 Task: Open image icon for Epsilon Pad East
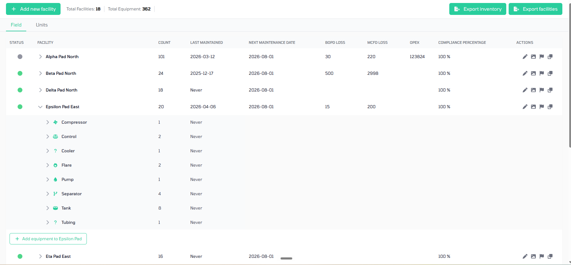533,107
